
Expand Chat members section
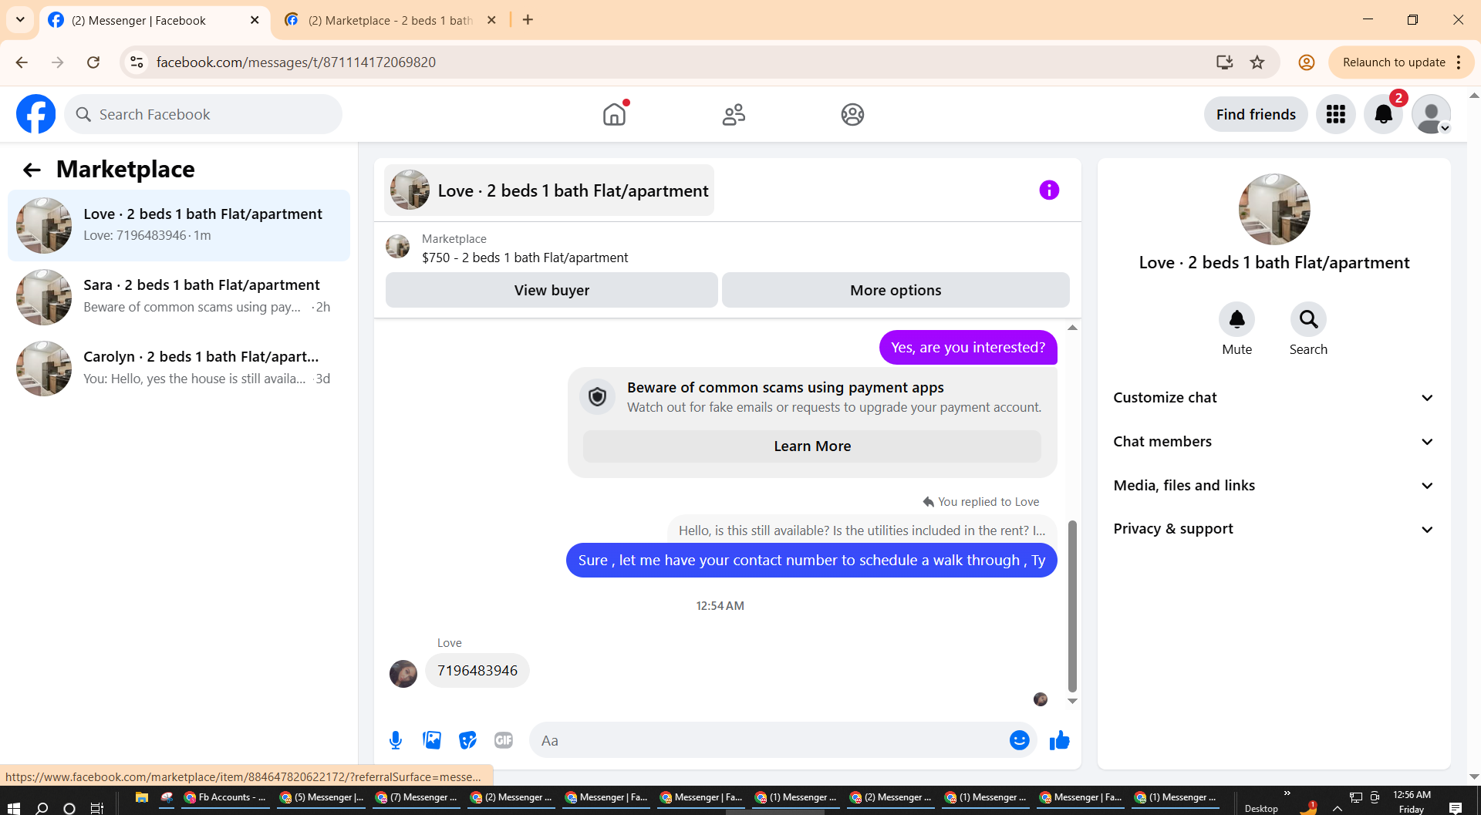point(1274,442)
